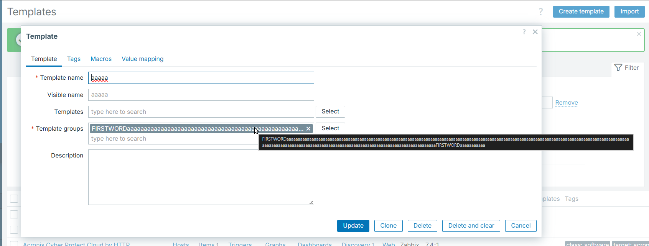This screenshot has width=649, height=246.
Task: Open Select for Templates field
Action: click(330, 112)
